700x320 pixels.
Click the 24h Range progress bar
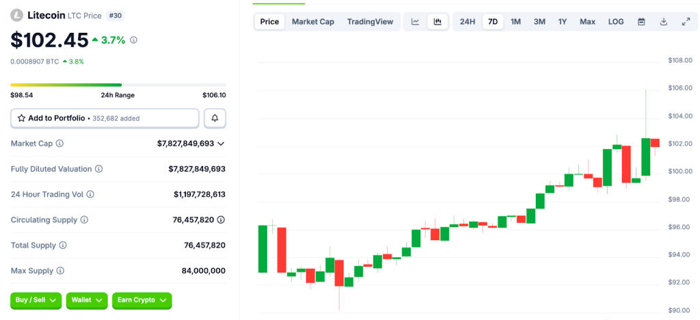coord(118,85)
